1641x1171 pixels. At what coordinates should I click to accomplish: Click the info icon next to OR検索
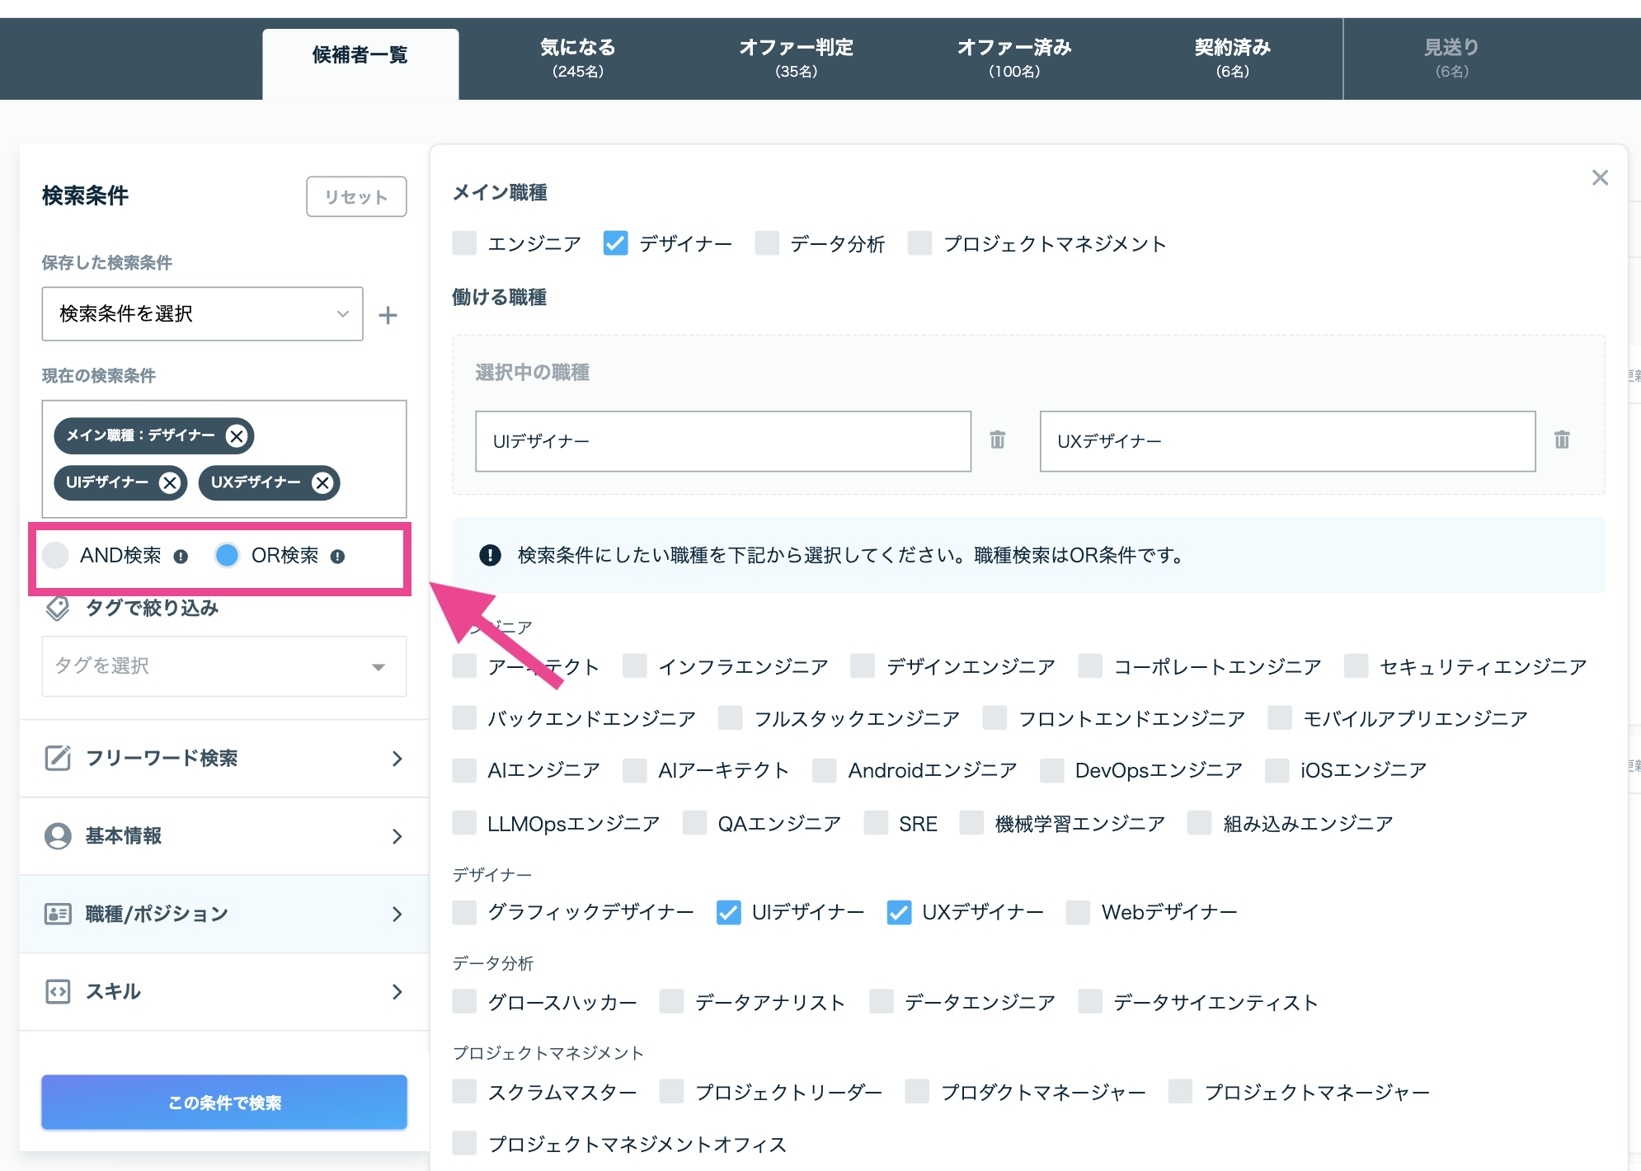(x=337, y=557)
